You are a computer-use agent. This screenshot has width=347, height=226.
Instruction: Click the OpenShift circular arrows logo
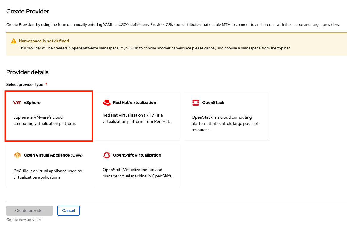107,155
